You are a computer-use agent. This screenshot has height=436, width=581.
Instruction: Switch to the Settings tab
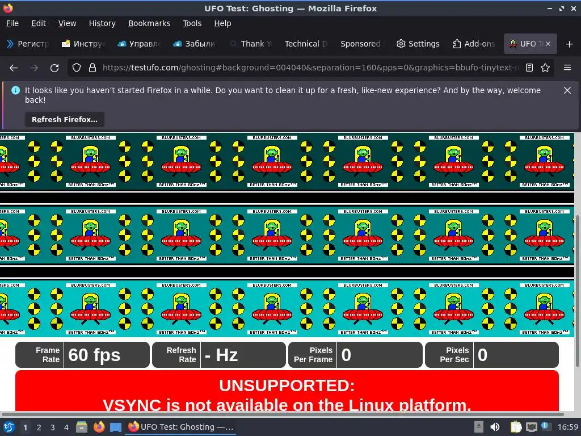[x=418, y=44]
